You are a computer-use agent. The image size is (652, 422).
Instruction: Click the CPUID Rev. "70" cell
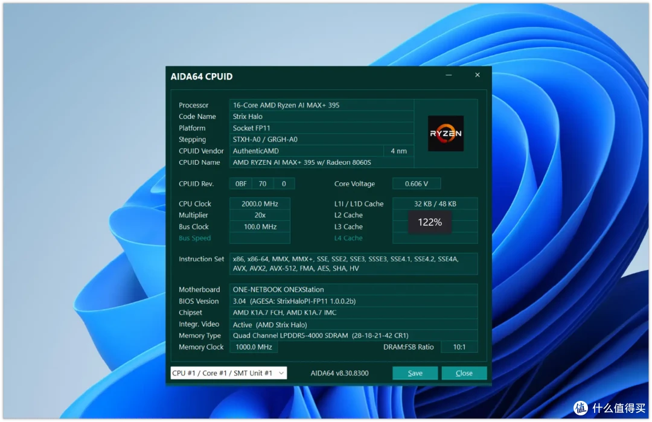263,184
